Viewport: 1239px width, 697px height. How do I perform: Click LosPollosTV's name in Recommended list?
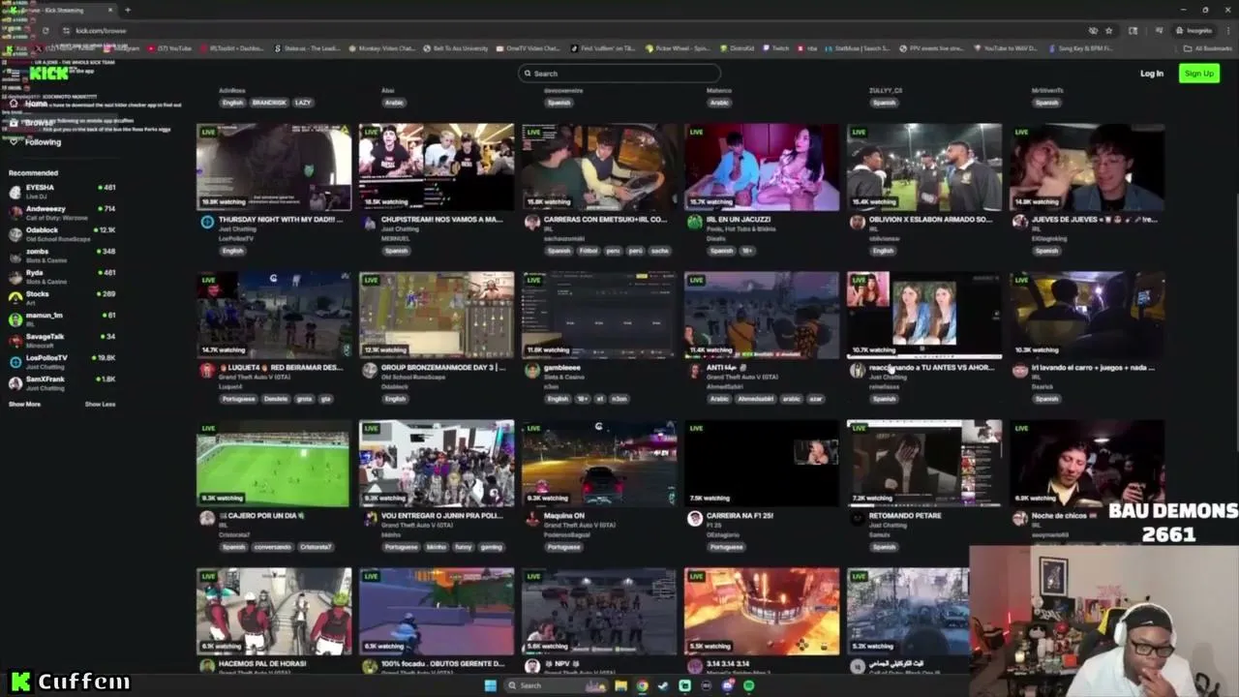pos(46,358)
